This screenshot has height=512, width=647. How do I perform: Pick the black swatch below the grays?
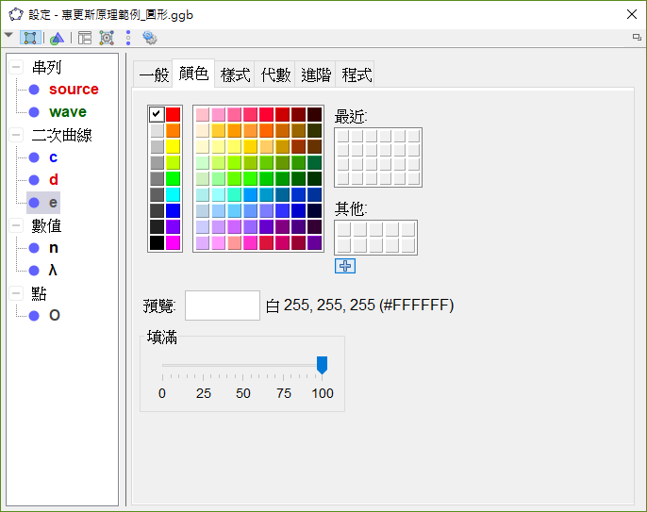[157, 242]
